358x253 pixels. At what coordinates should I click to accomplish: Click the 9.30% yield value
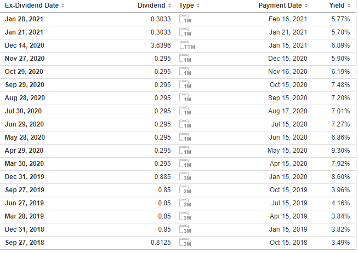(x=340, y=151)
